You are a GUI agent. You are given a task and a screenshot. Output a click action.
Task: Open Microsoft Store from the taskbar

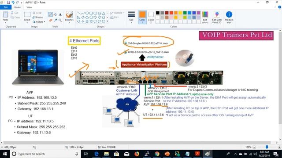116,154
